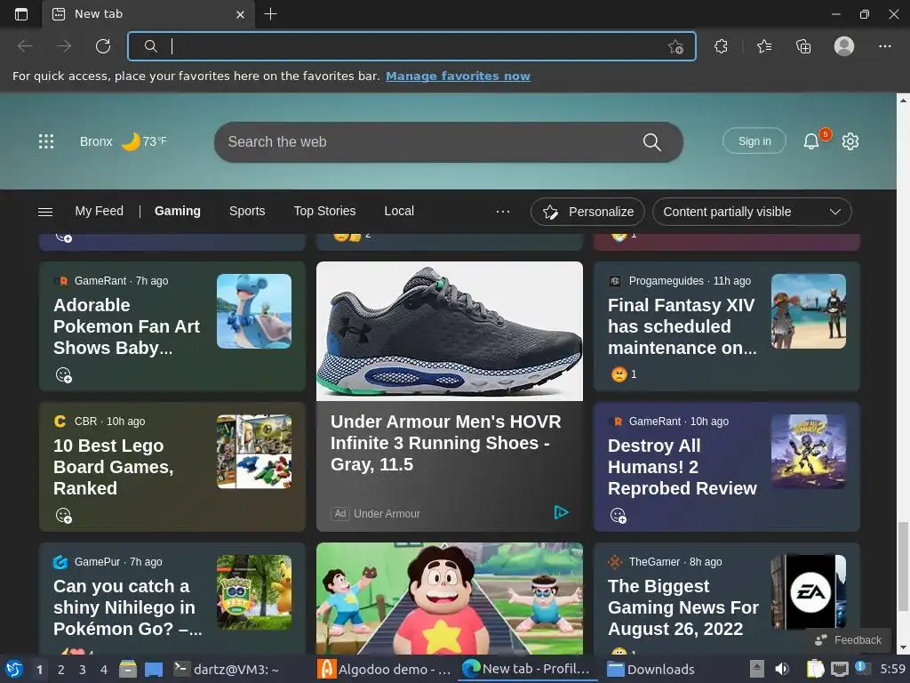Click the web search magnifier icon
Viewport: 910px width, 683px height.
[x=651, y=141]
